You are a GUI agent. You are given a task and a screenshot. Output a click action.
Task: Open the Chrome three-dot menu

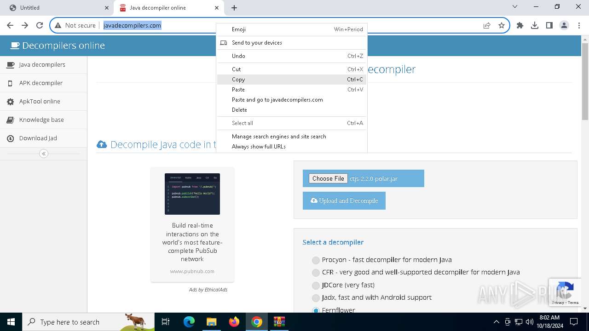click(x=579, y=26)
